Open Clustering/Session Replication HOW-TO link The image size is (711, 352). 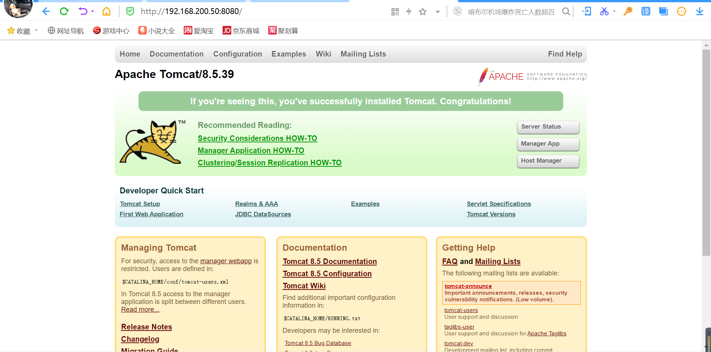click(270, 163)
